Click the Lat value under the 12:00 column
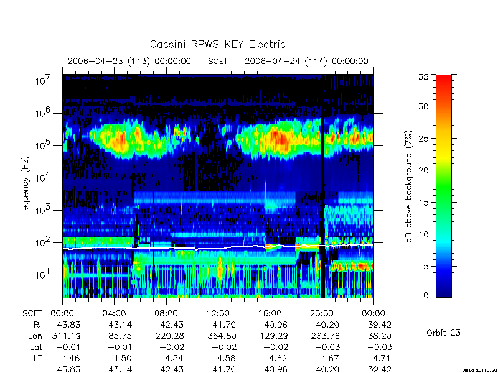 click(x=223, y=348)
